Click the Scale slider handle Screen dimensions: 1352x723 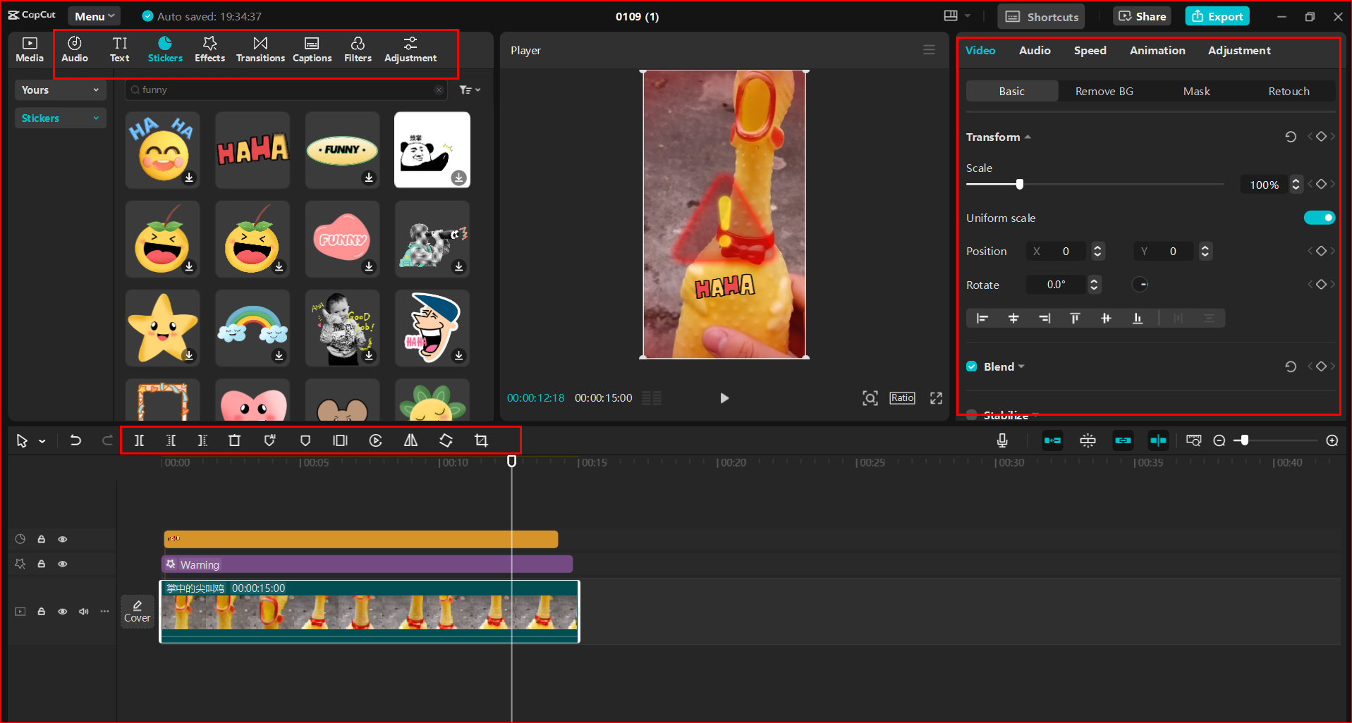coord(1018,184)
